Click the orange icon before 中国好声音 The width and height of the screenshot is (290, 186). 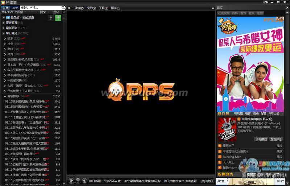(x=239, y=119)
